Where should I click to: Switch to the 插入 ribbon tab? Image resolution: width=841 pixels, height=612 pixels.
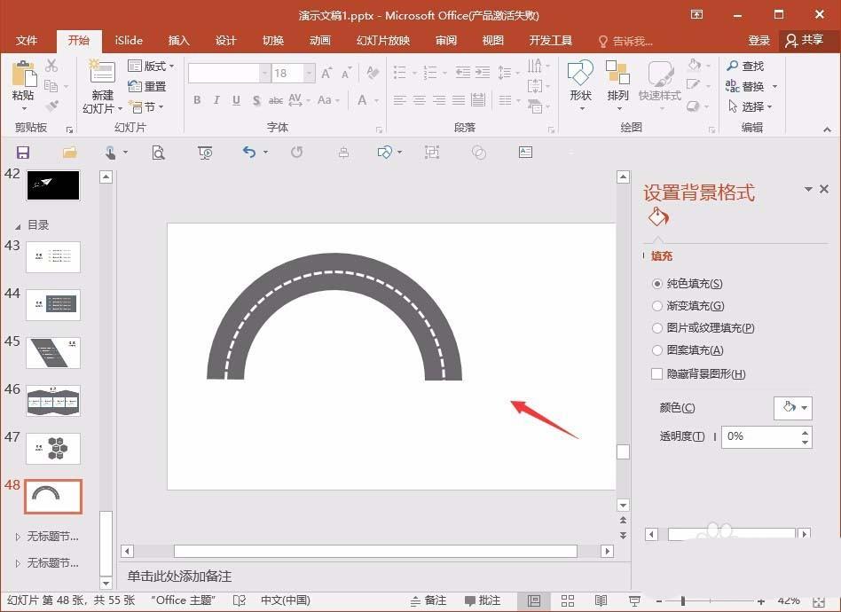(177, 40)
